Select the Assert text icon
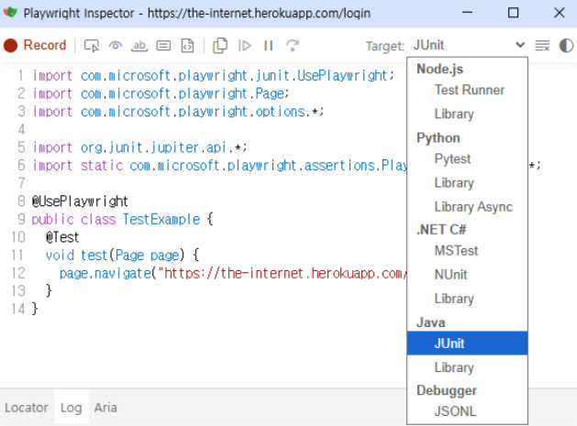The width and height of the screenshot is (577, 426). (139, 46)
